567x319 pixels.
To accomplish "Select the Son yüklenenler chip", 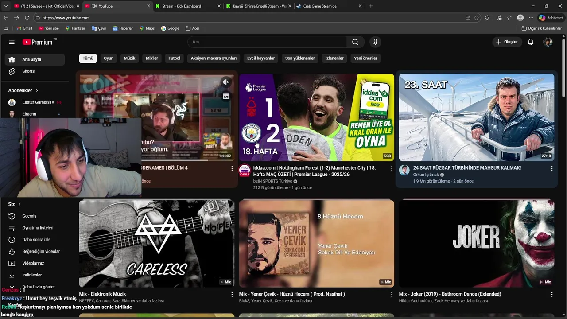I will pyautogui.click(x=300, y=58).
